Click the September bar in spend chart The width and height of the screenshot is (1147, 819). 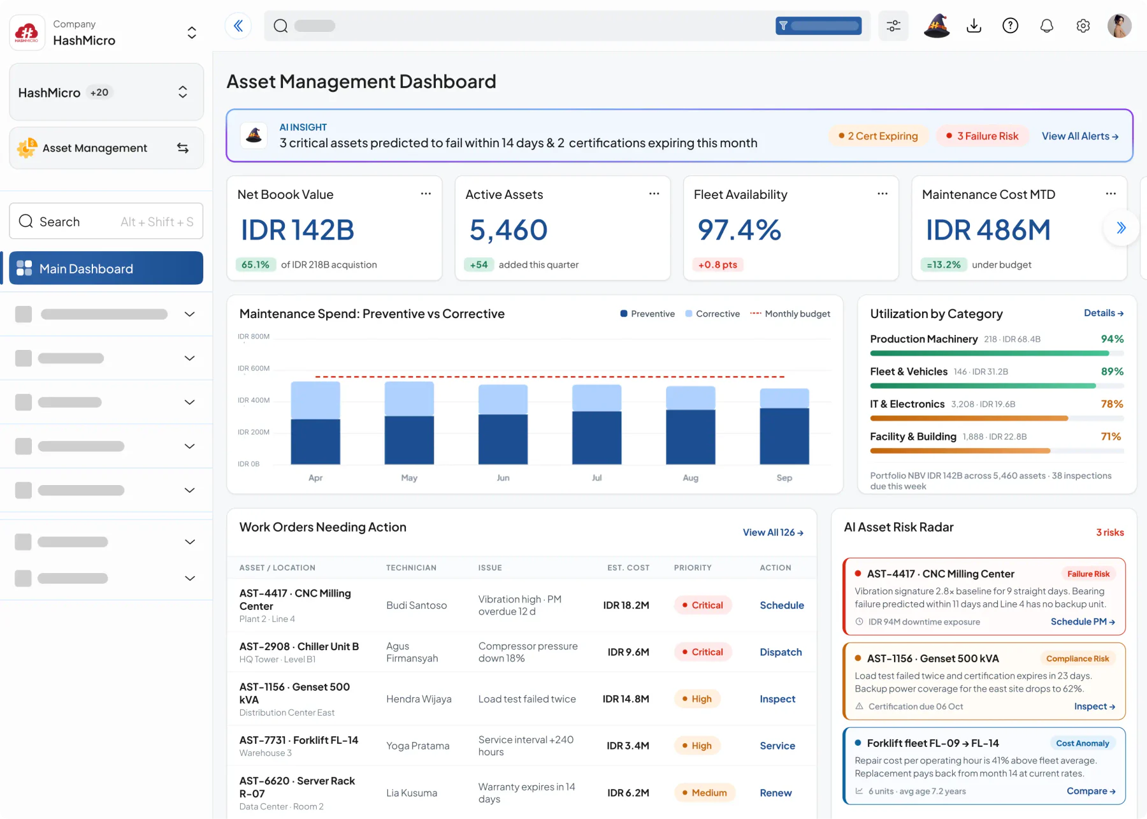coord(784,426)
